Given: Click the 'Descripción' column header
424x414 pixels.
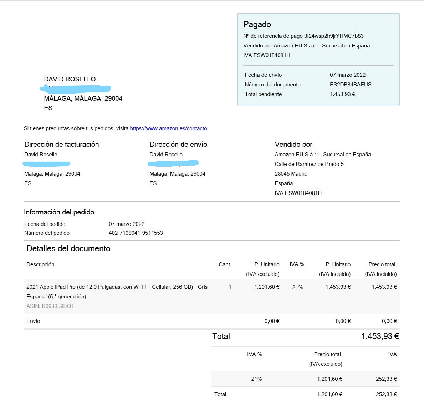Looking at the screenshot, I should [40, 264].
